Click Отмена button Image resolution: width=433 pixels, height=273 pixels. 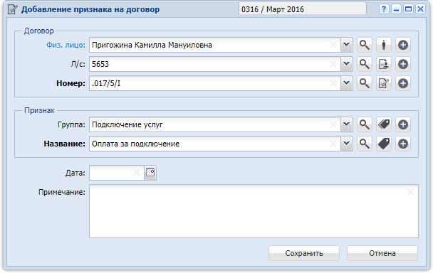(382, 253)
